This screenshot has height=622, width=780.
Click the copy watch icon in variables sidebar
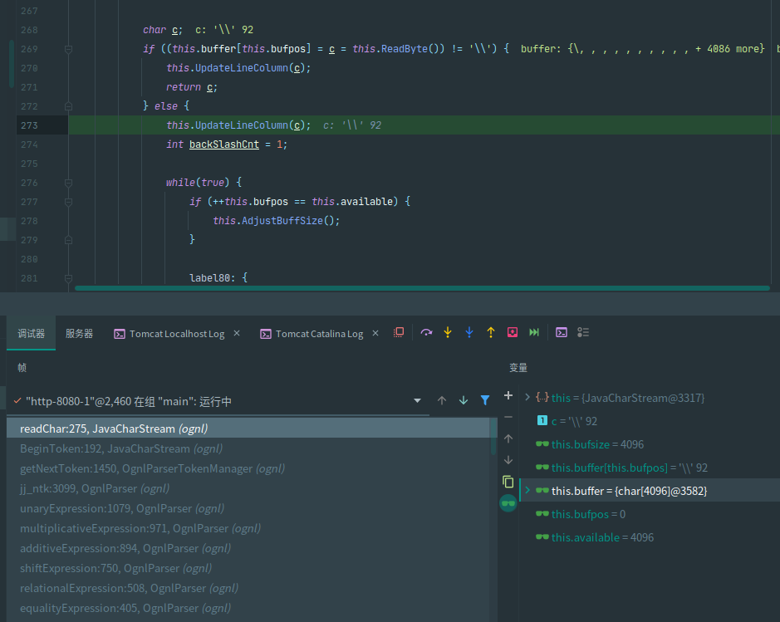click(508, 482)
